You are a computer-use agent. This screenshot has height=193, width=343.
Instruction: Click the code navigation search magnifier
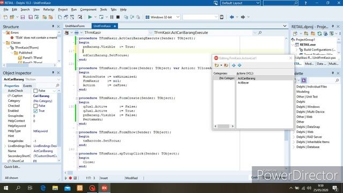[x=260, y=33]
